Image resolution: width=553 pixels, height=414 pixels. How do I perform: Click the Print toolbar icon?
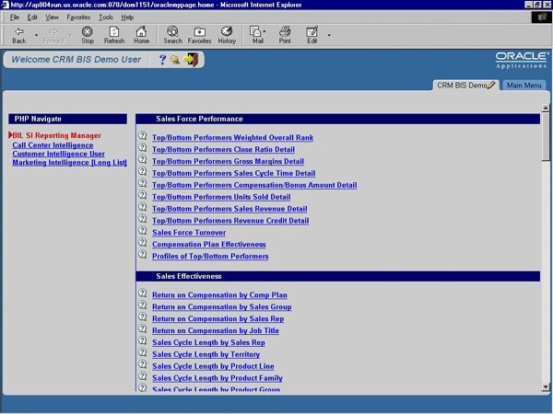pyautogui.click(x=285, y=35)
